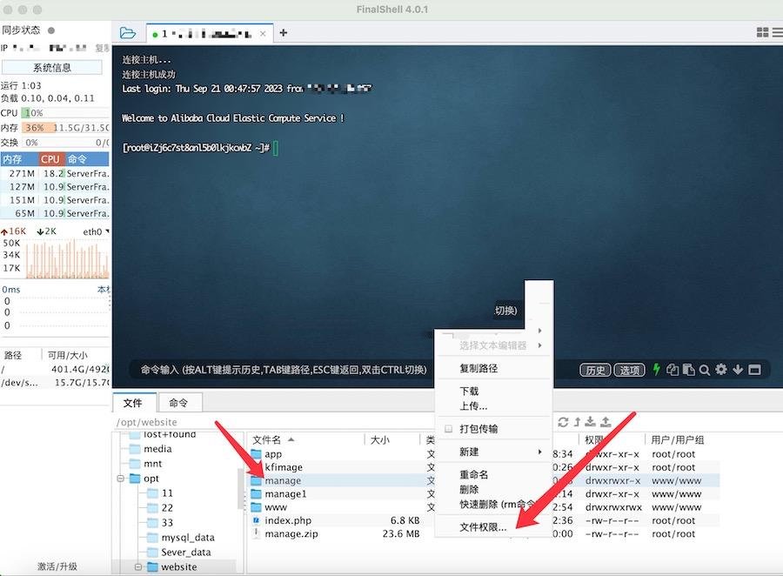The width and height of the screenshot is (783, 576).
Task: Go up to parent directory
Action: [x=577, y=422]
